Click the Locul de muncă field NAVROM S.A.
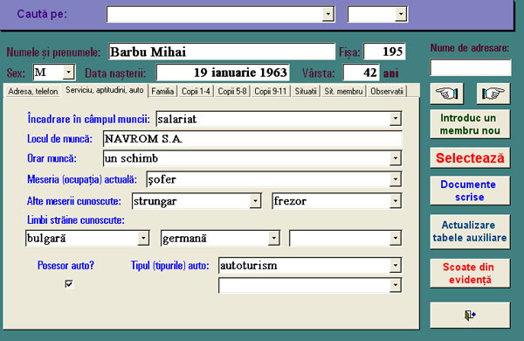This screenshot has height=341, width=524. click(x=252, y=138)
